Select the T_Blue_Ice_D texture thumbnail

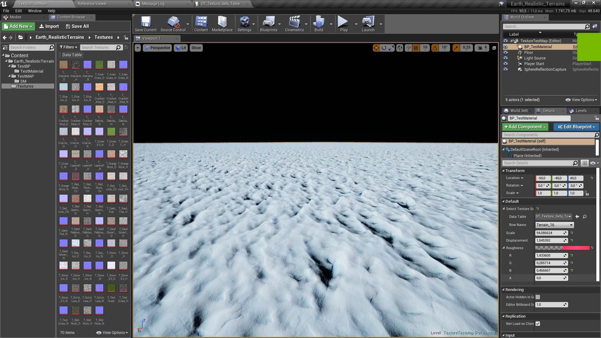click(64, 87)
